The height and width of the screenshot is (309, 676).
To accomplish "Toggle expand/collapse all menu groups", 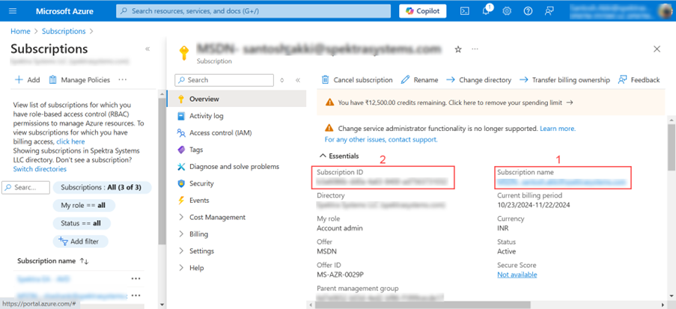I will tap(282, 80).
